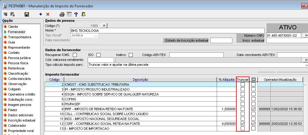Screen dimensions: 308x135
Task: Select Referência in the sidebar
Action: (16, 68)
